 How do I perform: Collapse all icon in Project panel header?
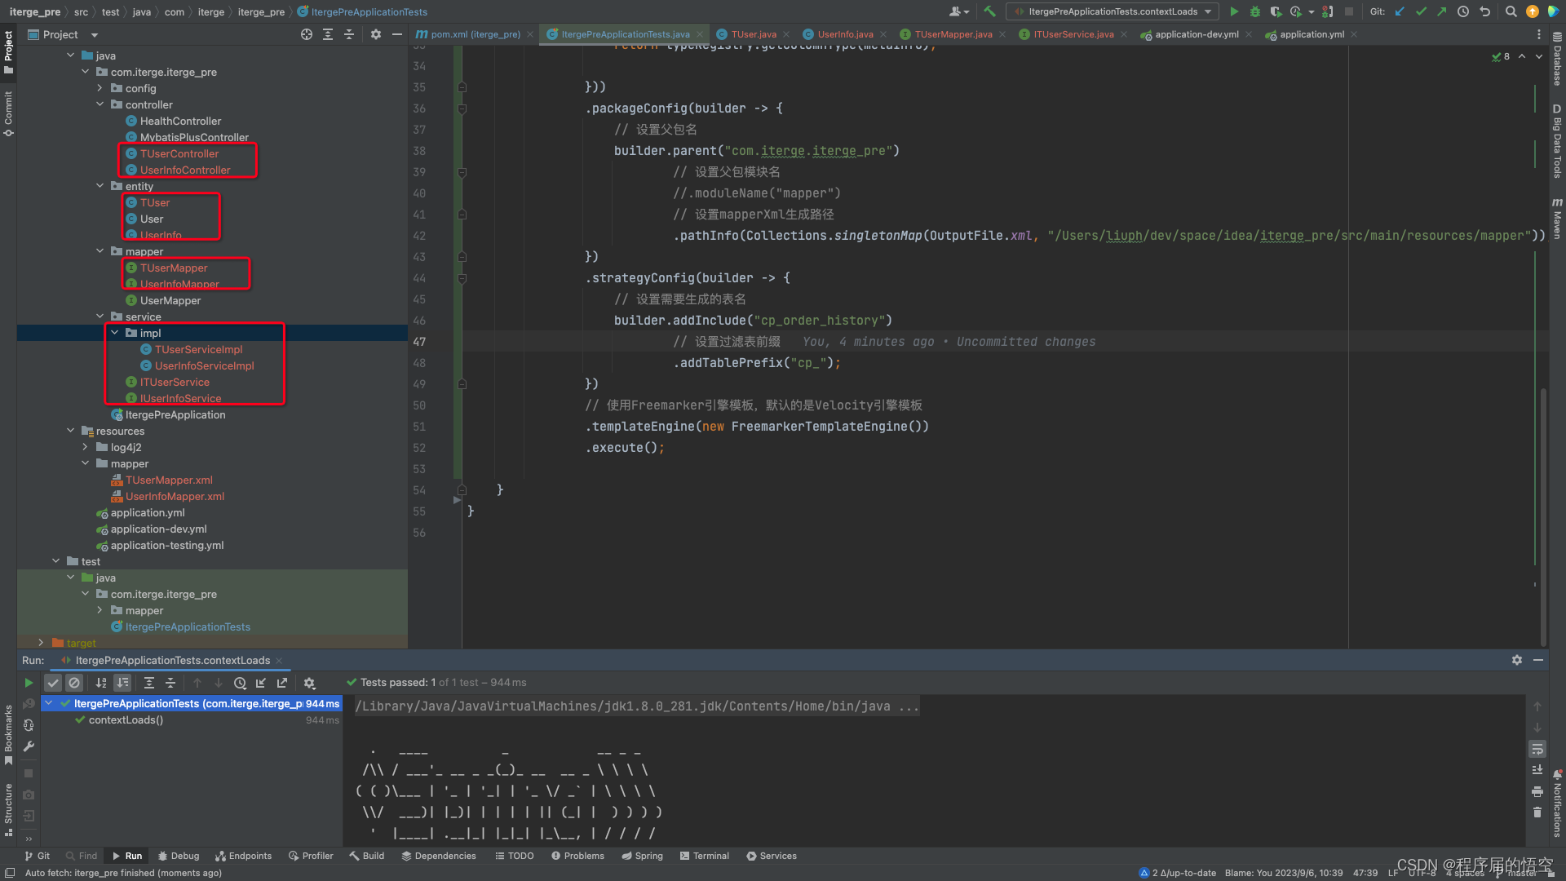[x=349, y=34]
